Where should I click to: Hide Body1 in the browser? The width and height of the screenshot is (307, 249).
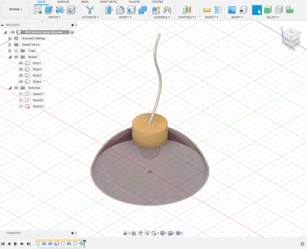pos(20,63)
